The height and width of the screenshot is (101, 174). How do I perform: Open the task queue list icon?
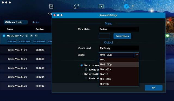[x=168, y=22]
